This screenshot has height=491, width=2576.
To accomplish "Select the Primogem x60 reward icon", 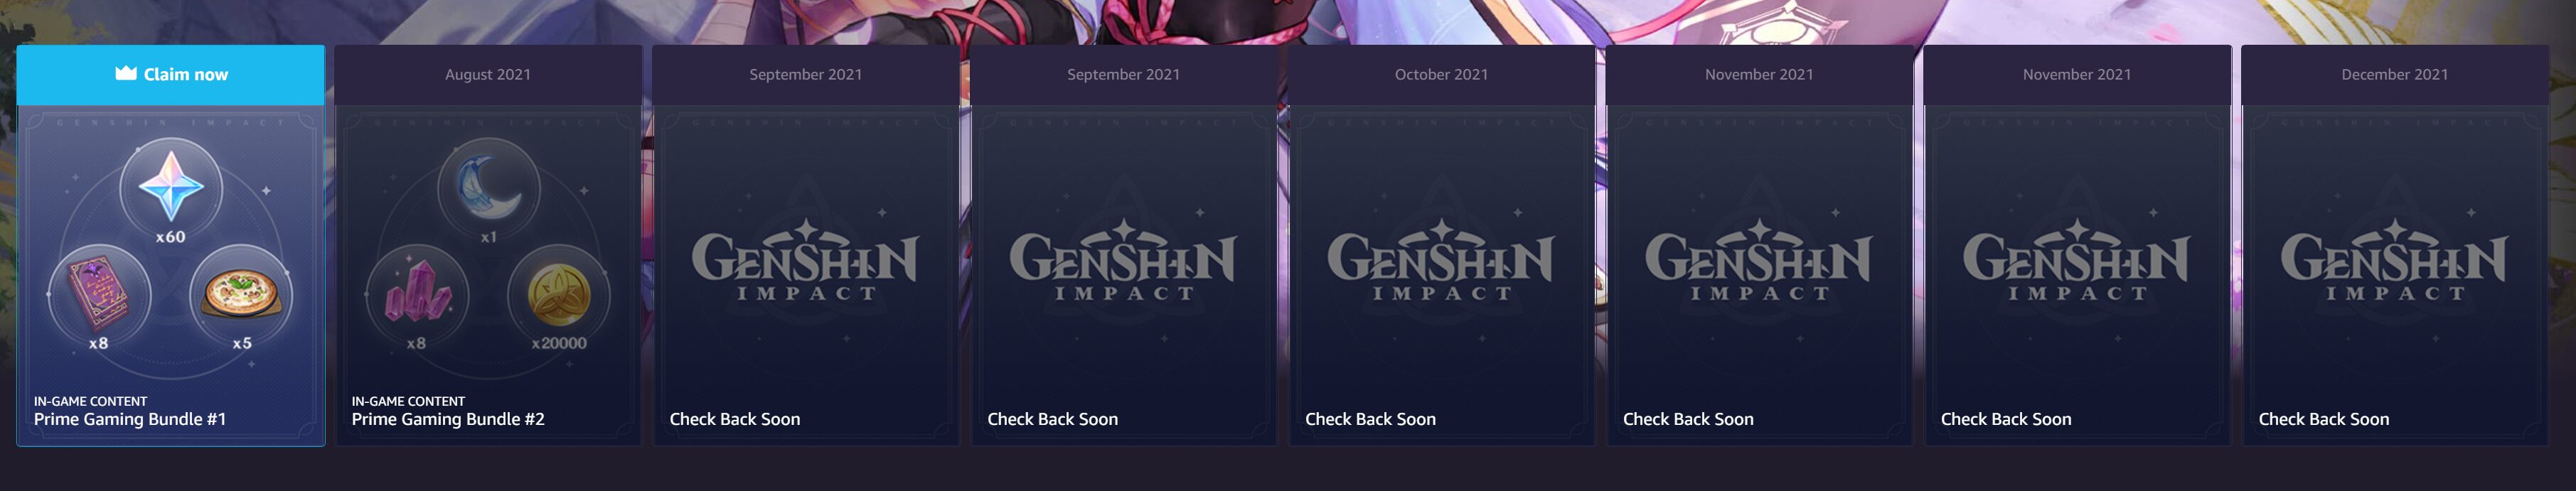I will tap(171, 187).
